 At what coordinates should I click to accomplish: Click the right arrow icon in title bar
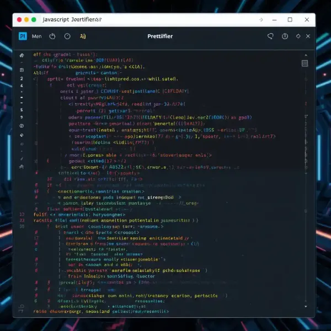point(261,20)
